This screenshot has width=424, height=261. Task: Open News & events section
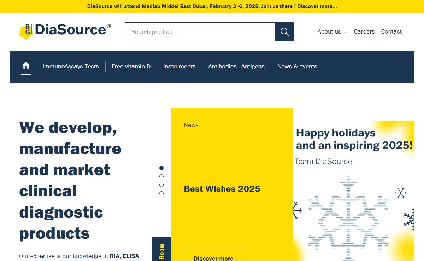coord(297,66)
